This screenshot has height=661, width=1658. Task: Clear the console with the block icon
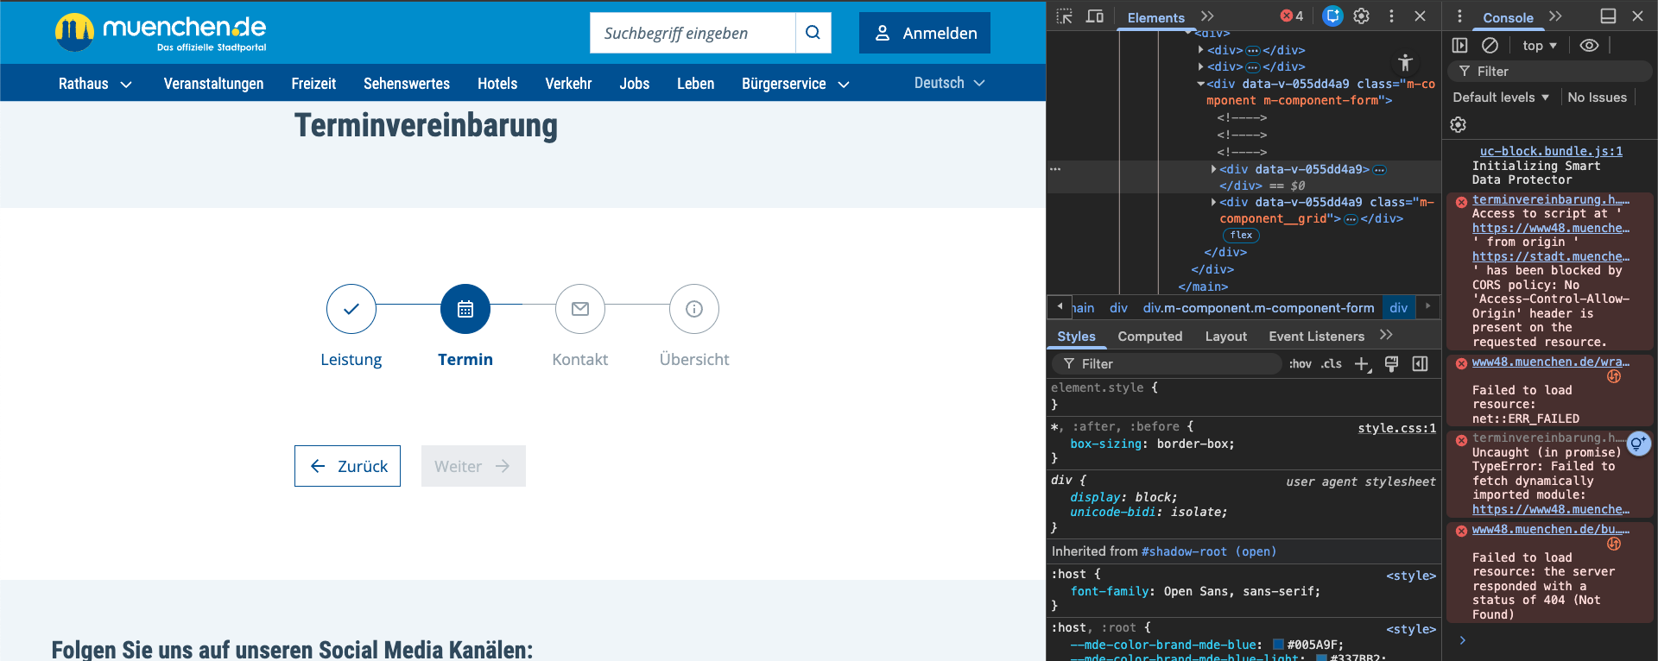coord(1490,46)
